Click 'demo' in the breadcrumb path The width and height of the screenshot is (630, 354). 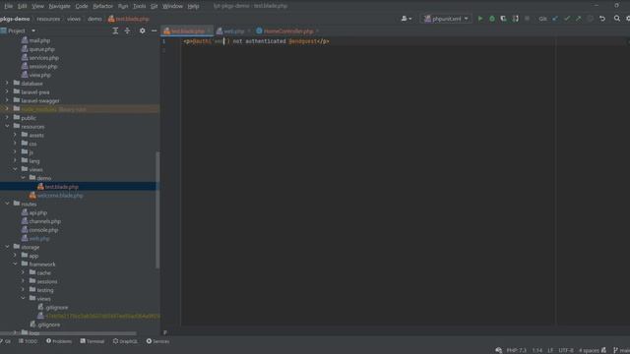(94, 19)
